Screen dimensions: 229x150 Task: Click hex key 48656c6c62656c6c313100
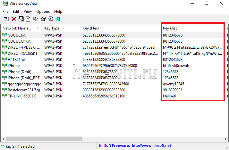(x=104, y=96)
